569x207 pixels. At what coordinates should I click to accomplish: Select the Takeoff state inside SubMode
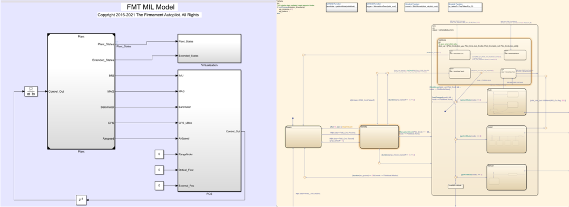[460, 73]
